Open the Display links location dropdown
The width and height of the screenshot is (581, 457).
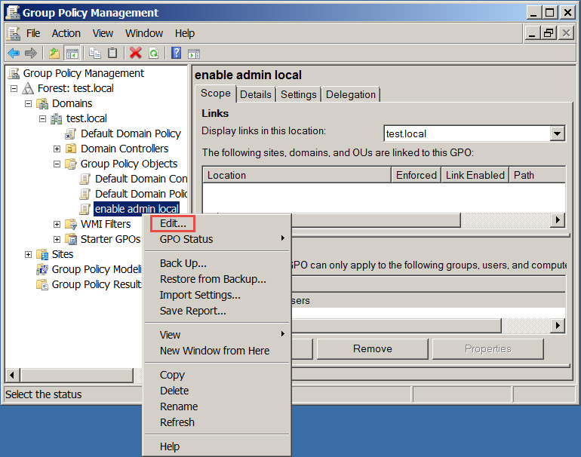coord(558,133)
